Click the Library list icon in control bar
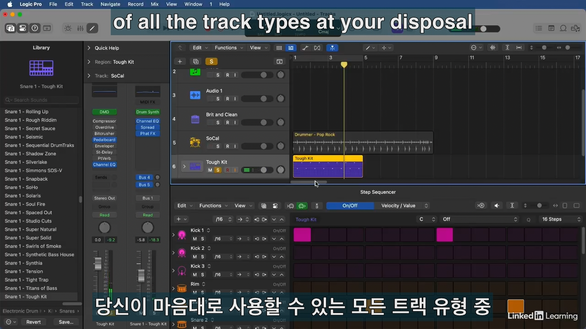The width and height of the screenshot is (586, 329). [539, 28]
